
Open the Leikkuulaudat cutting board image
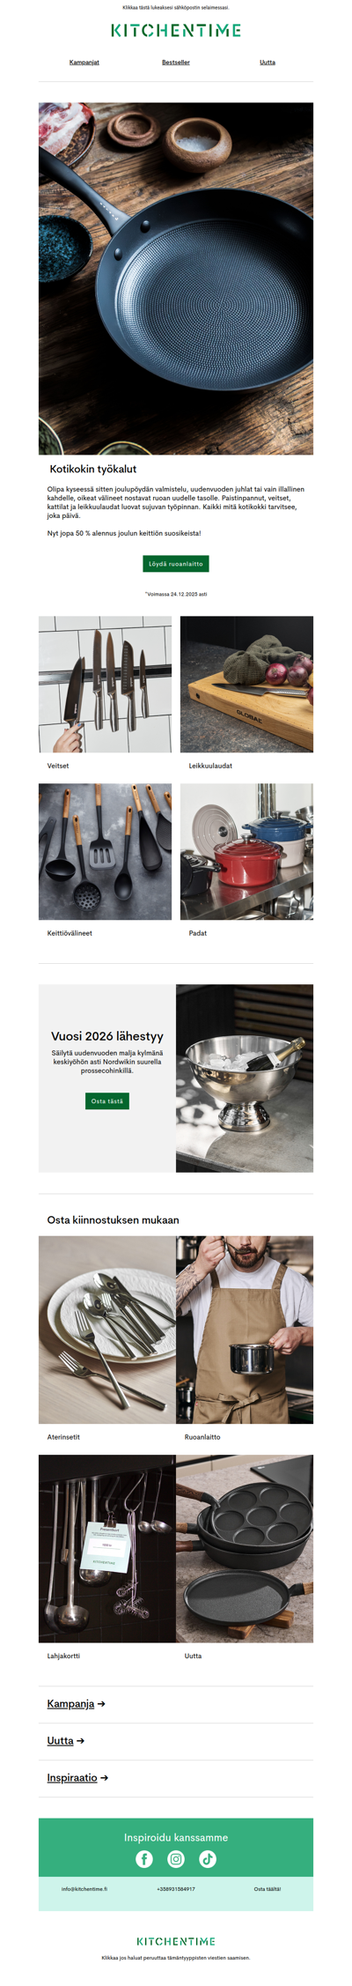(246, 685)
